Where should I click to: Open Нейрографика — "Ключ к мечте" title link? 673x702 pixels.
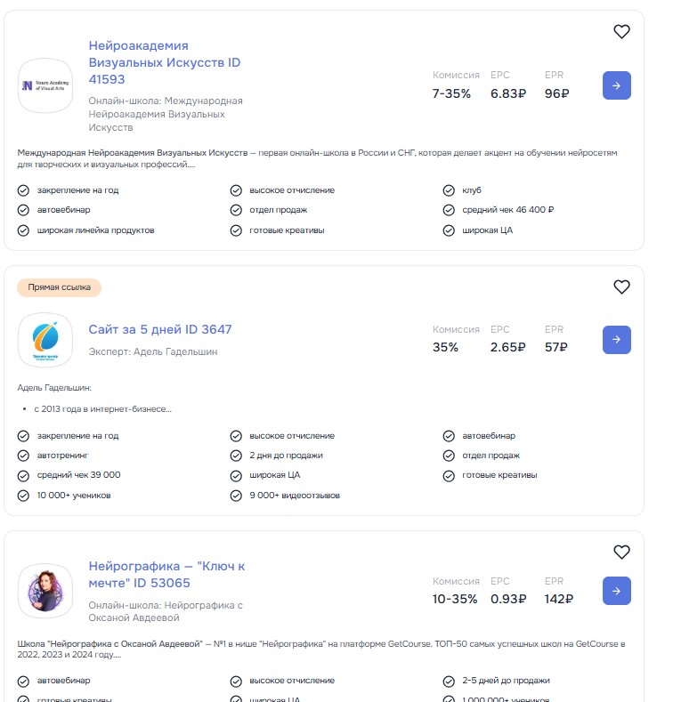click(x=166, y=574)
